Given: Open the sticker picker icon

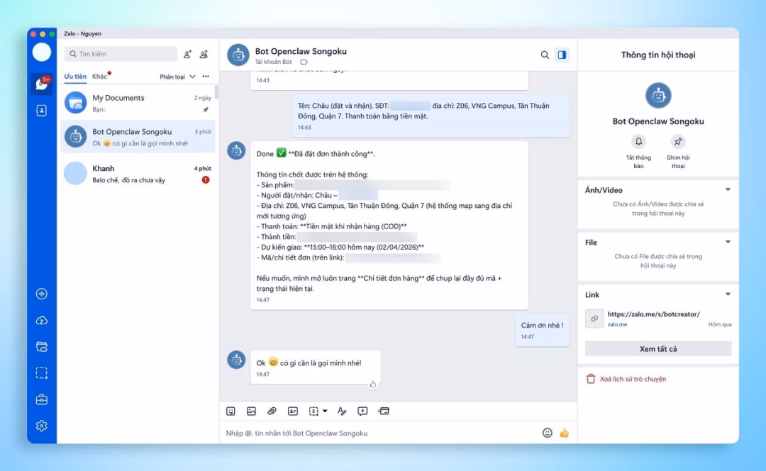Looking at the screenshot, I should (x=232, y=411).
